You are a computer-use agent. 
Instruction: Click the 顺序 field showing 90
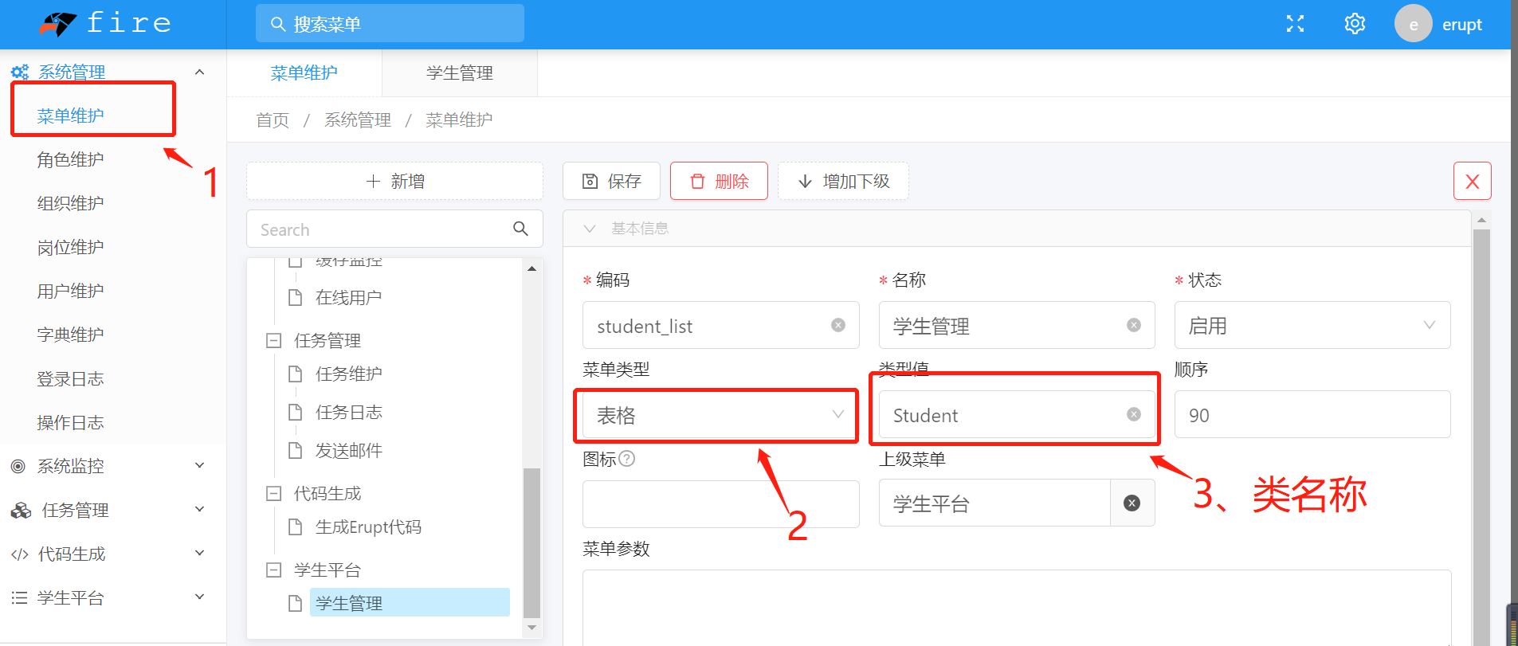pos(1312,414)
